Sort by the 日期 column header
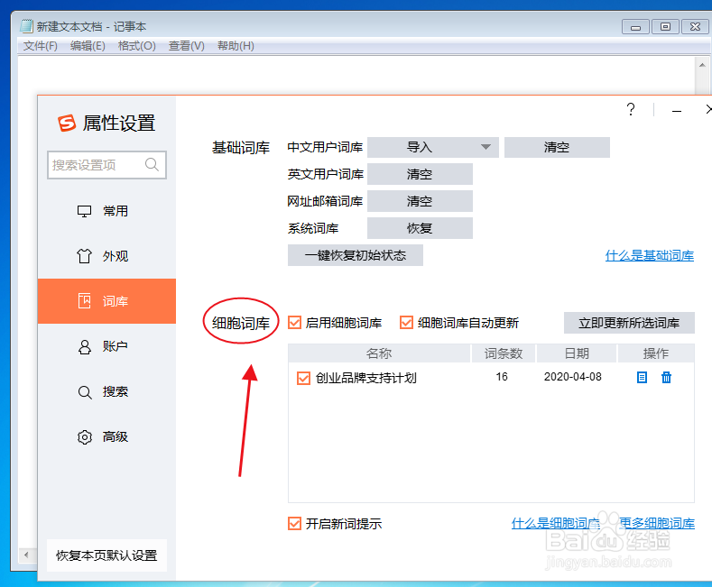The height and width of the screenshot is (587, 712). pyautogui.click(x=577, y=353)
